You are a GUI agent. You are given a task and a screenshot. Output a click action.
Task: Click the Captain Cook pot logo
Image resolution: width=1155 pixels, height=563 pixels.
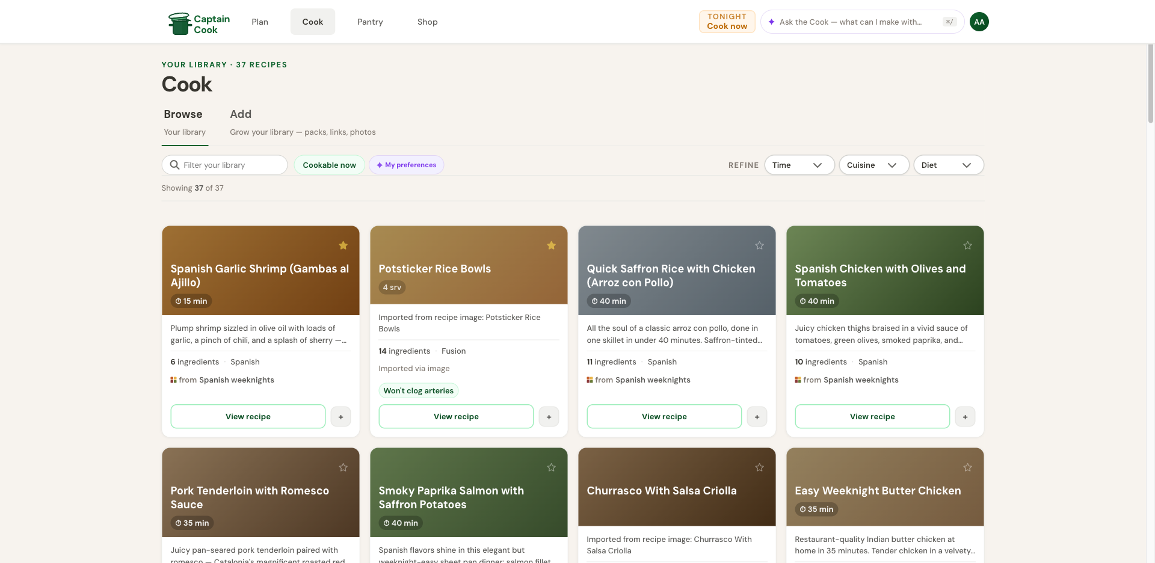[x=179, y=23]
